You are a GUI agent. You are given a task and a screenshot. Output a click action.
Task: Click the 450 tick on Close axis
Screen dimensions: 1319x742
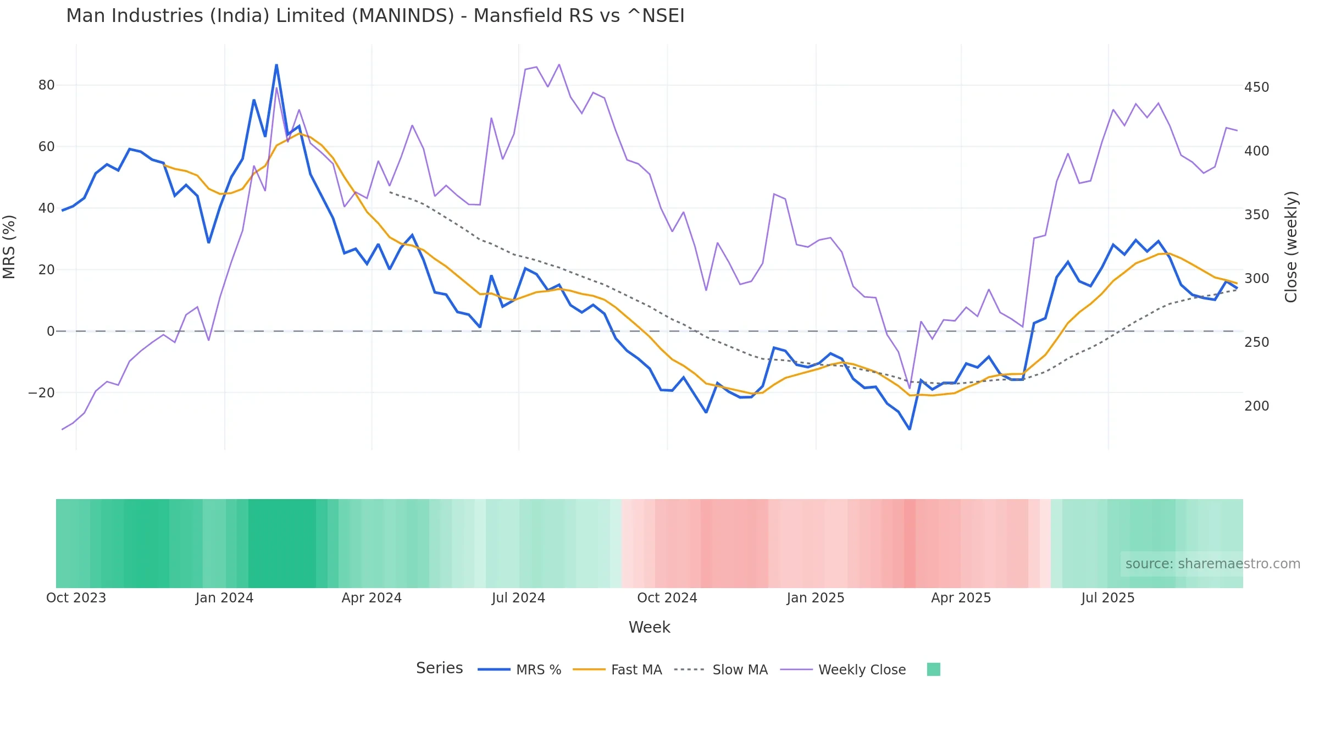tap(1257, 87)
